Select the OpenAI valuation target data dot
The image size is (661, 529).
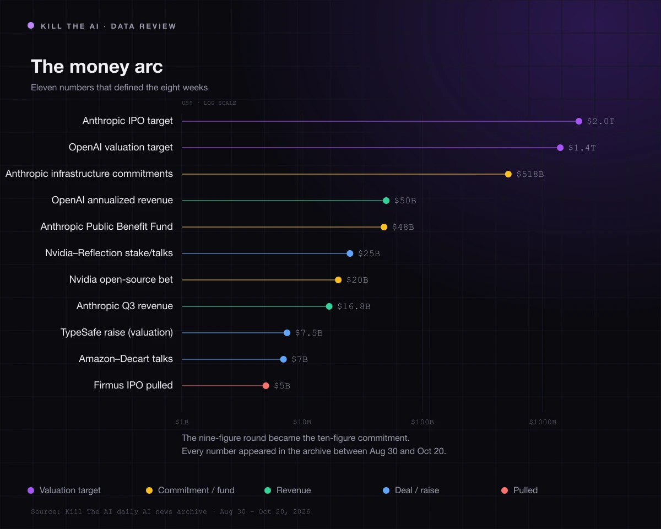click(x=560, y=148)
